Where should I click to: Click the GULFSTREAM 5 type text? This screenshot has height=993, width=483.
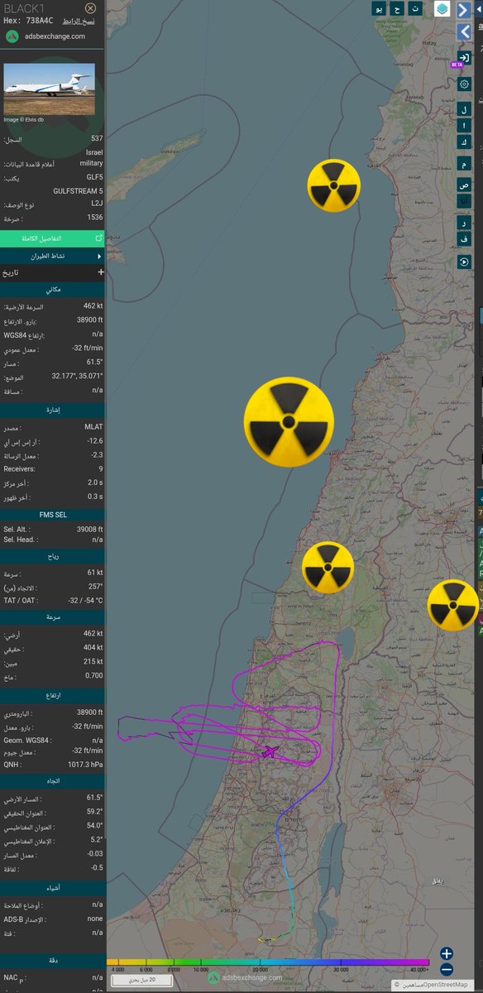coord(79,191)
